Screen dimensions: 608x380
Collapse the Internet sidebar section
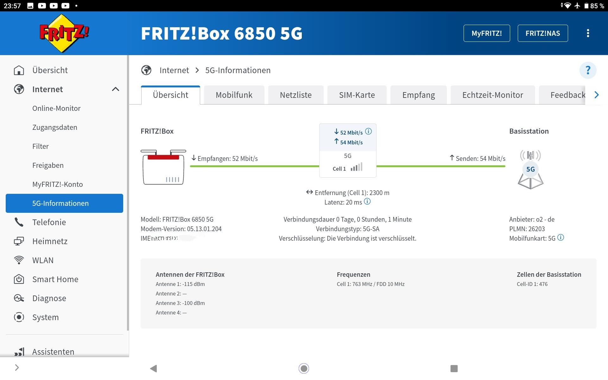click(x=115, y=89)
